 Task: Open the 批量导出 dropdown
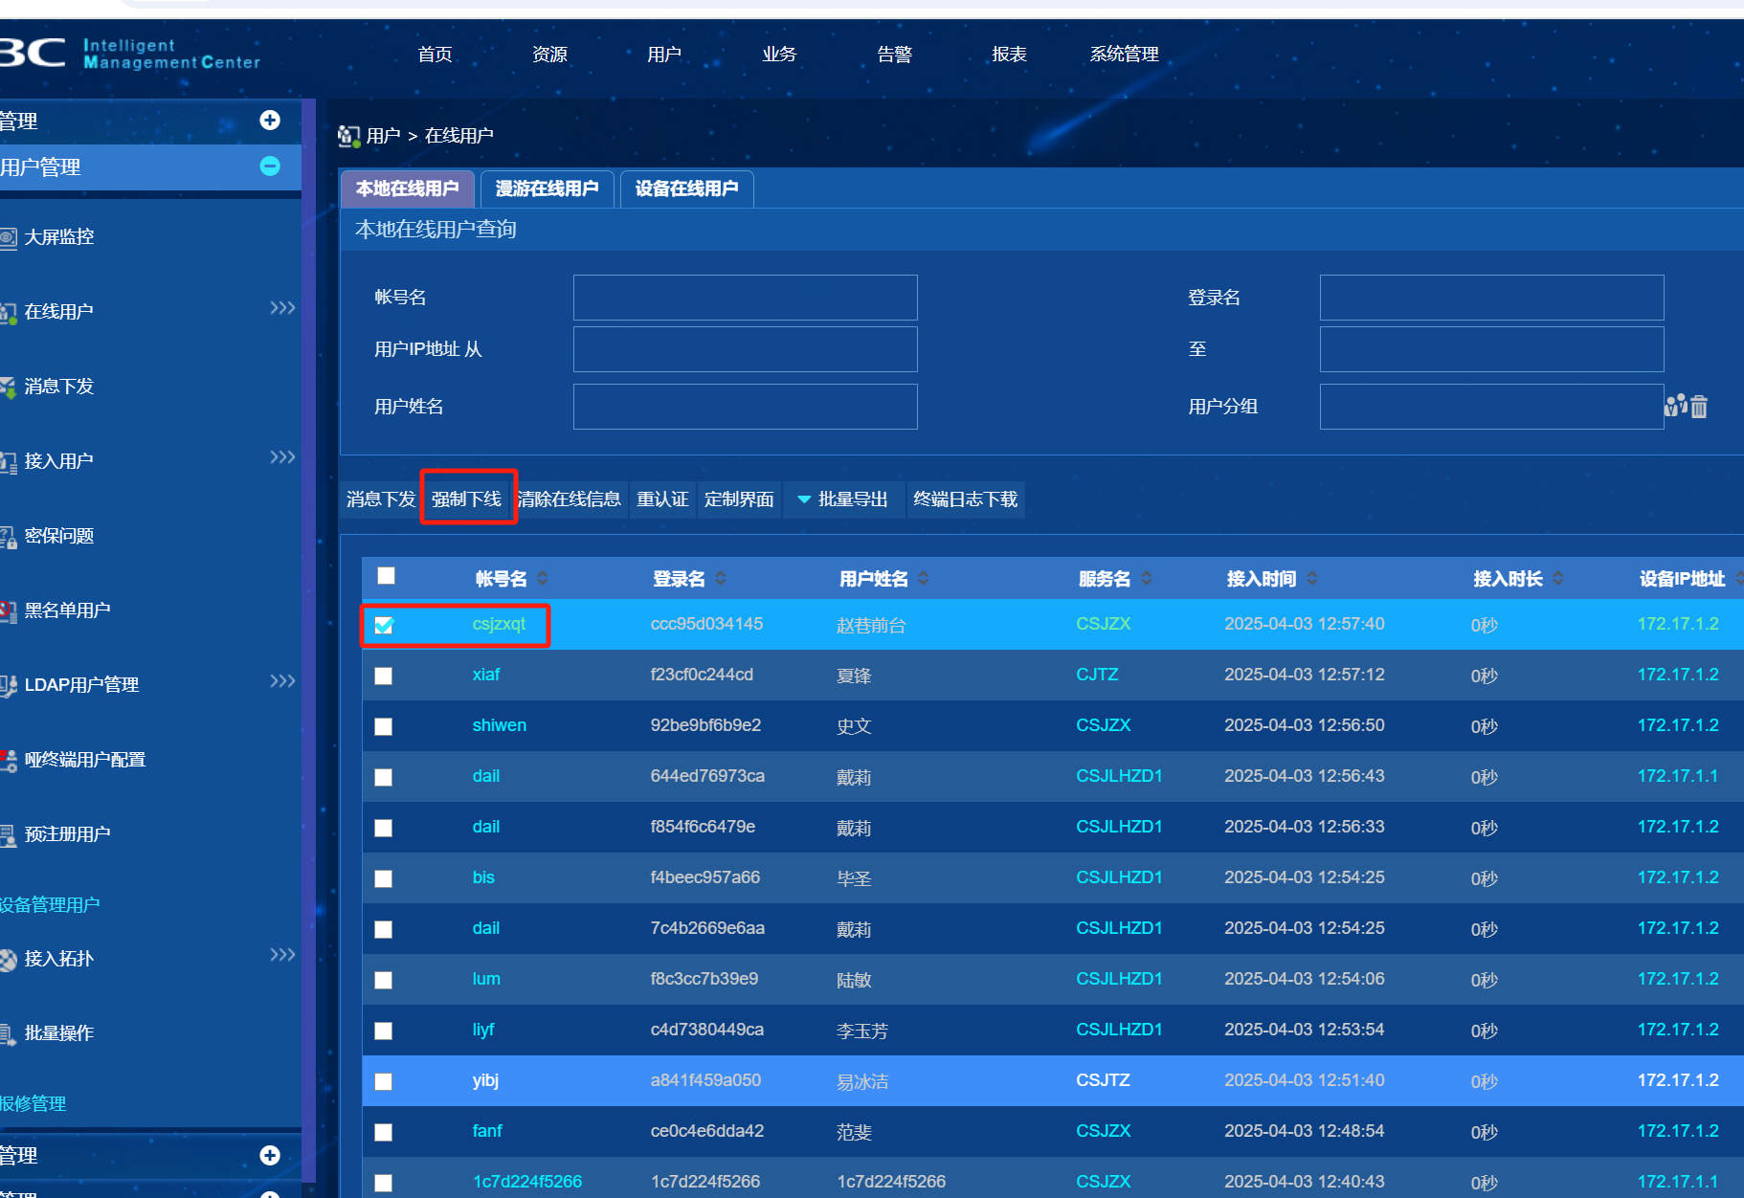click(x=843, y=499)
